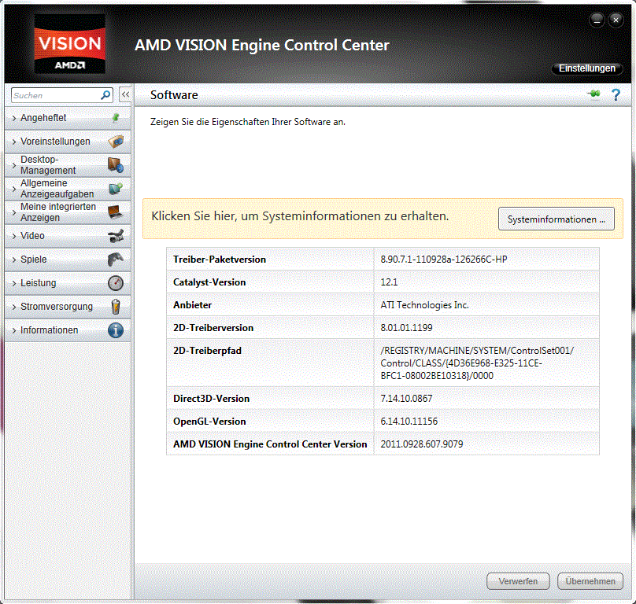636x604 pixels.
Task: Click the Treiber-Paketversion label
Action: pos(220,260)
